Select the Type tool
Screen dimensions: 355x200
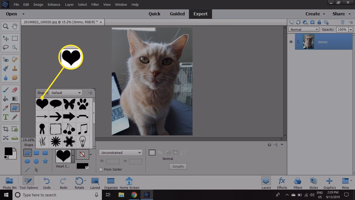(6, 117)
